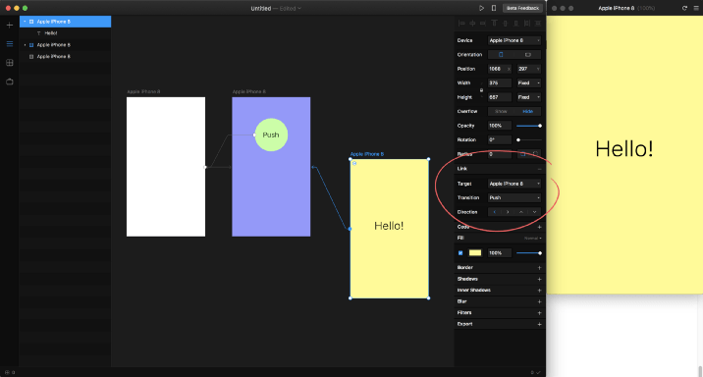Adjust the Rotation slider
This screenshot has height=377, width=703.
coord(528,139)
